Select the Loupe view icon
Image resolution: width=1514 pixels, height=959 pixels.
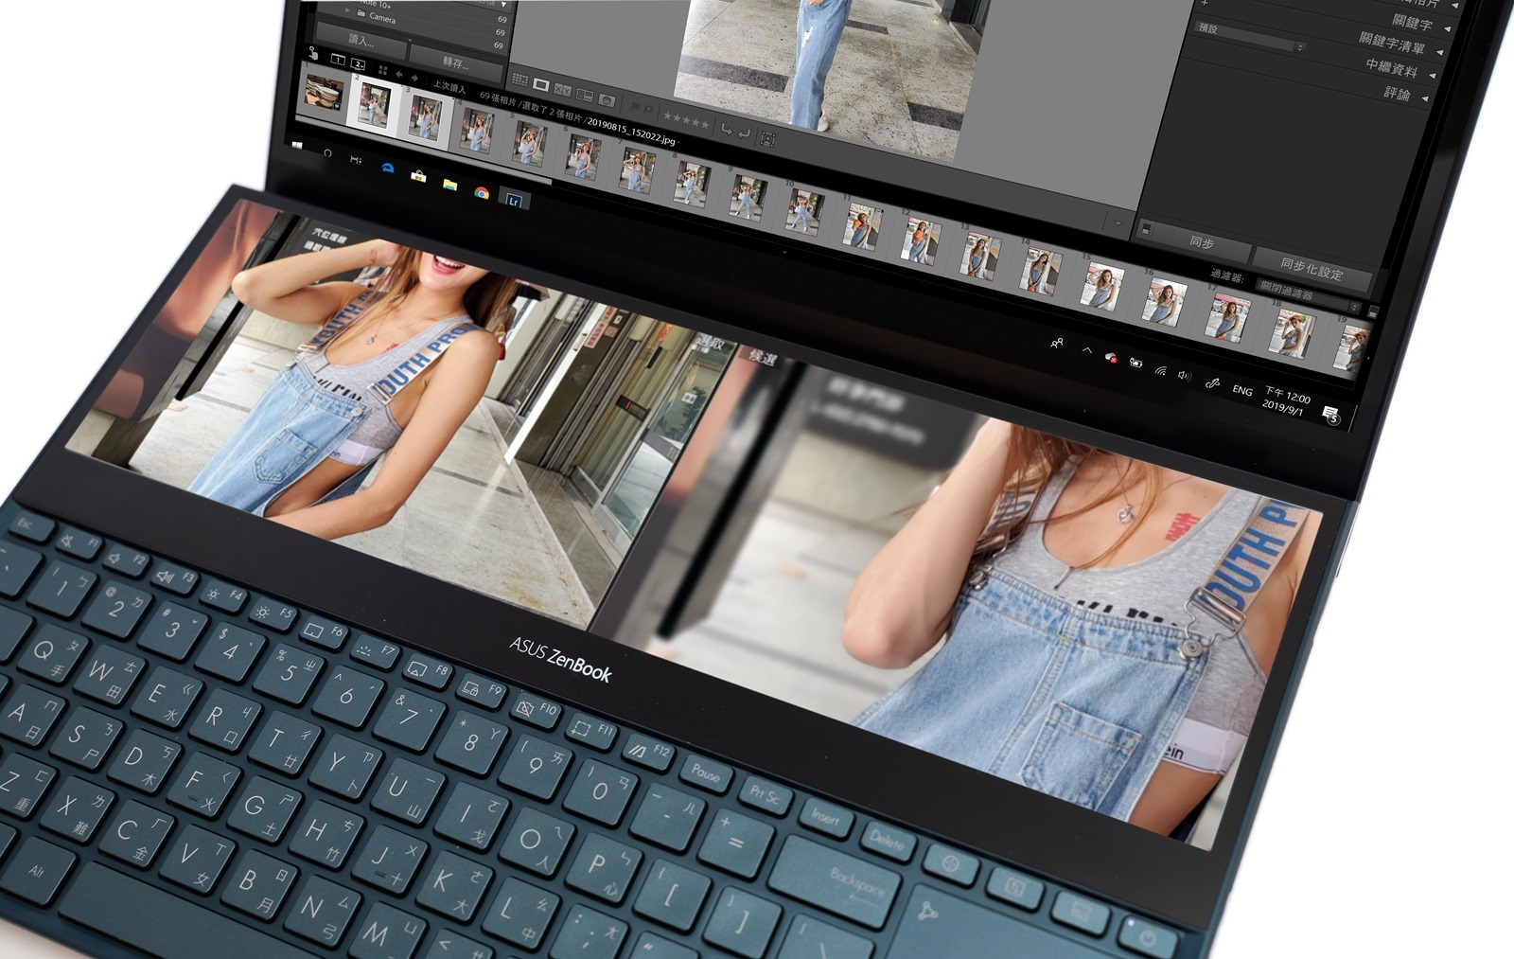[540, 85]
